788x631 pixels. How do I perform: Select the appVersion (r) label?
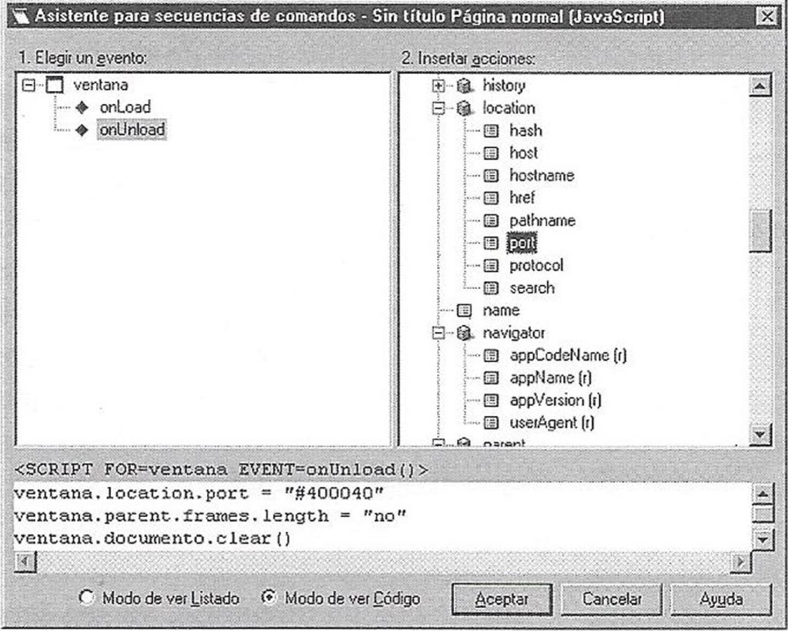click(x=556, y=401)
